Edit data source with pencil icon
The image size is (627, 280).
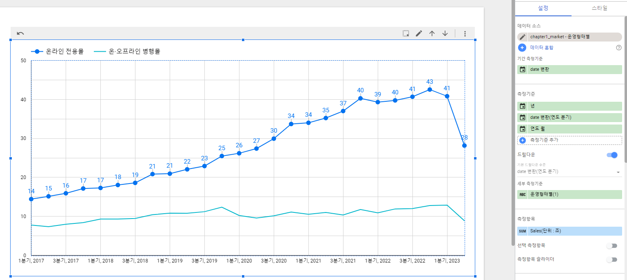tap(522, 37)
